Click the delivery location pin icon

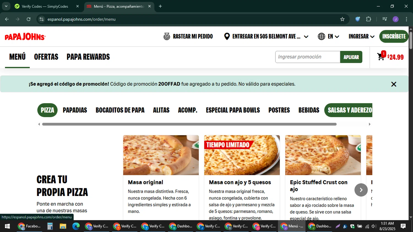[x=227, y=36]
